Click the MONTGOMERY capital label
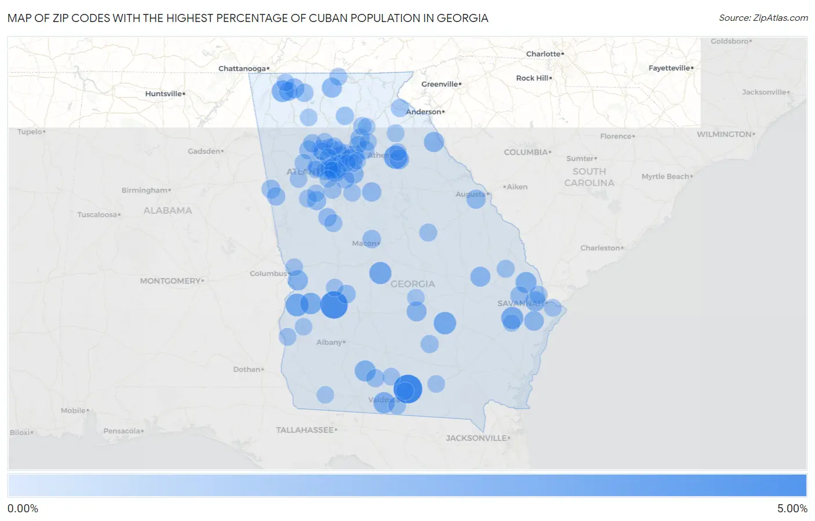The width and height of the screenshot is (815, 521). (171, 280)
